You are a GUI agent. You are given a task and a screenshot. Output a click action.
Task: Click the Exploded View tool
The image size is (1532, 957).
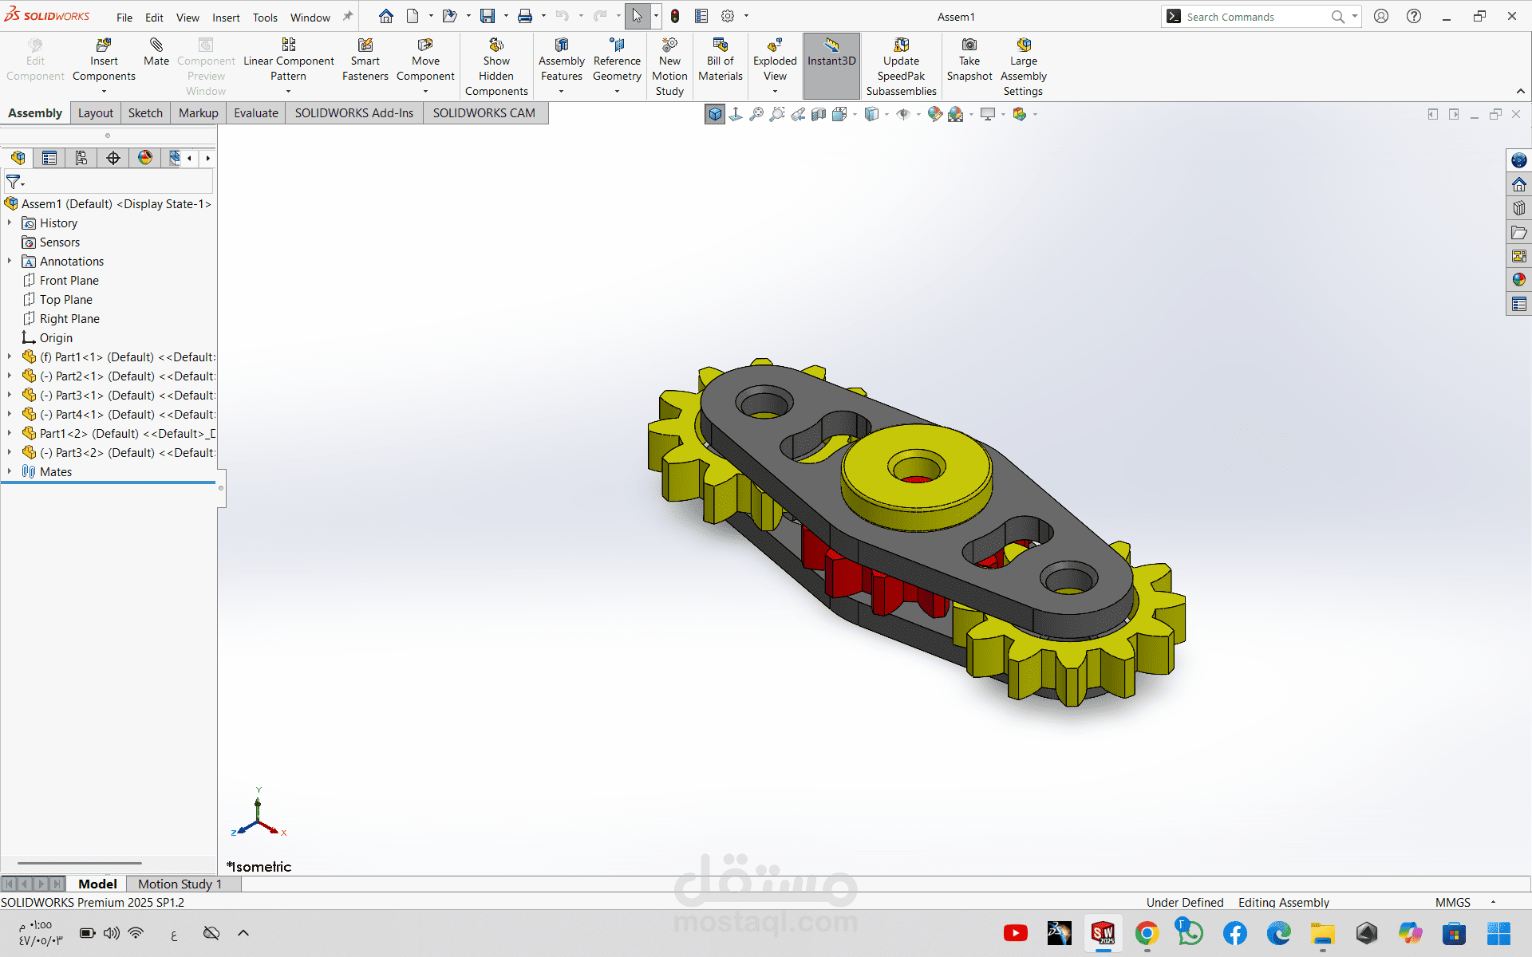coord(775,61)
